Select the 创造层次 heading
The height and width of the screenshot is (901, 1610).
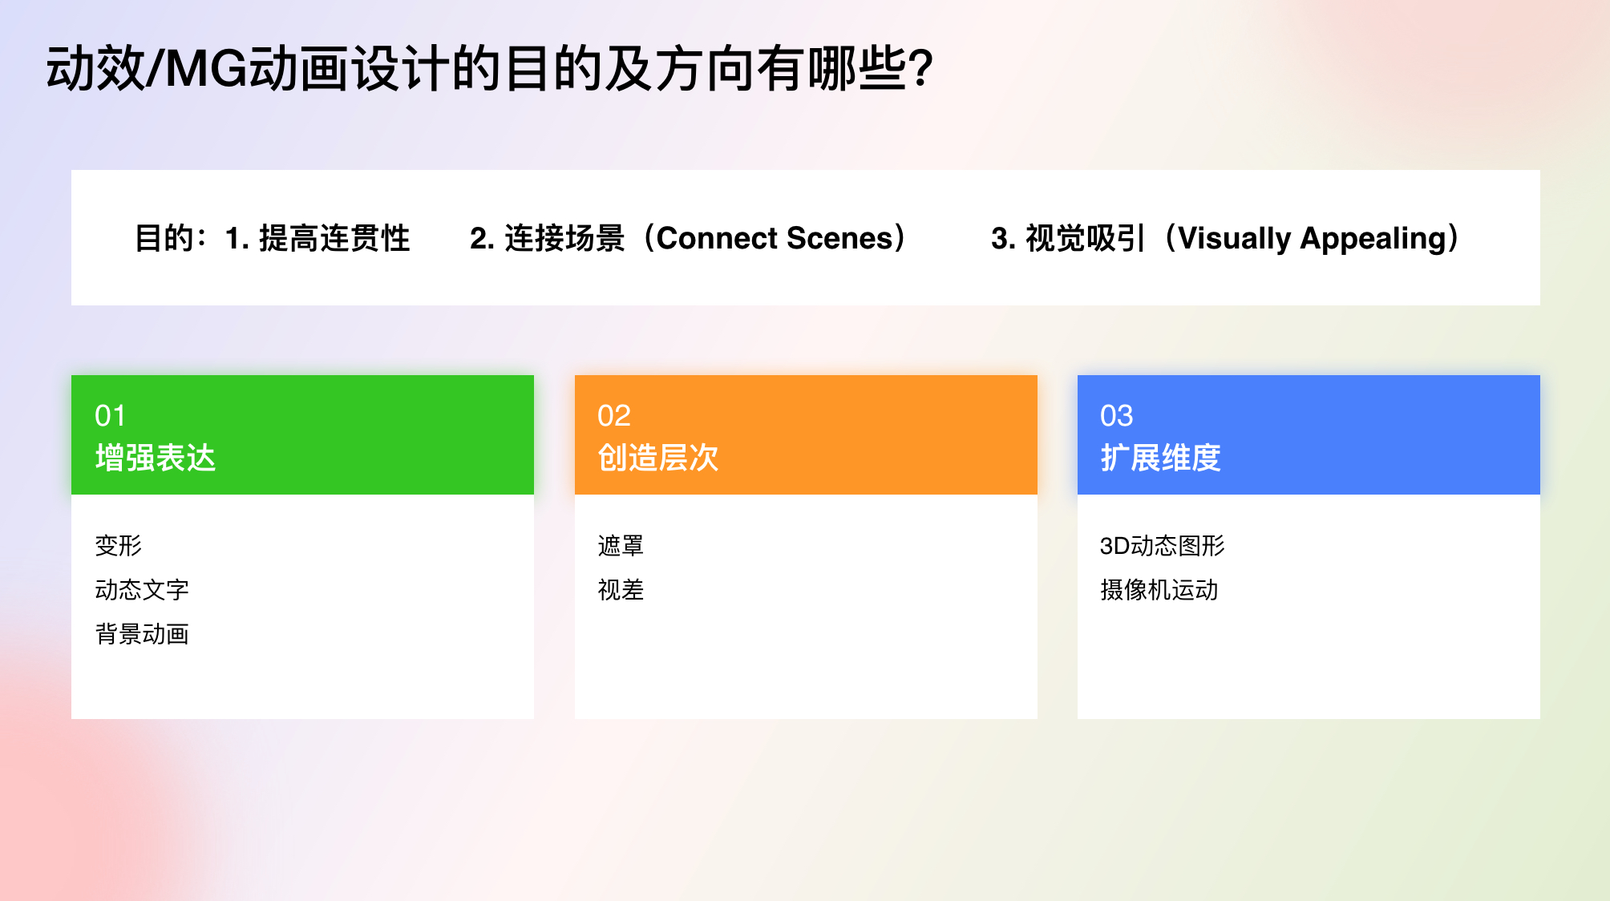(657, 458)
